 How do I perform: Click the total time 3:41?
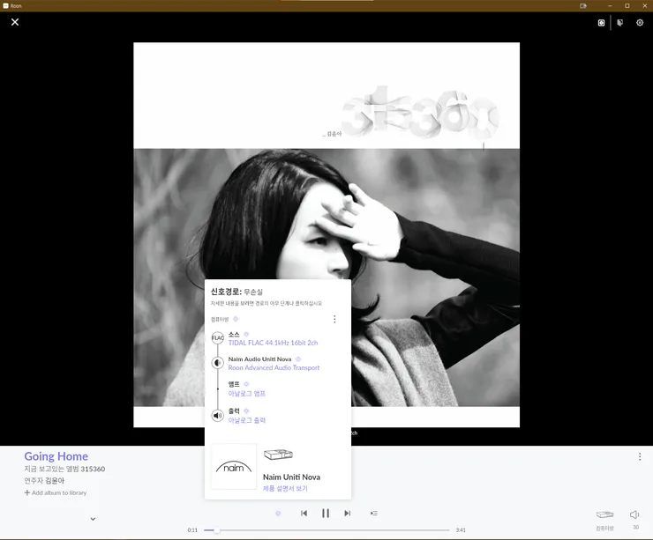pos(461,530)
